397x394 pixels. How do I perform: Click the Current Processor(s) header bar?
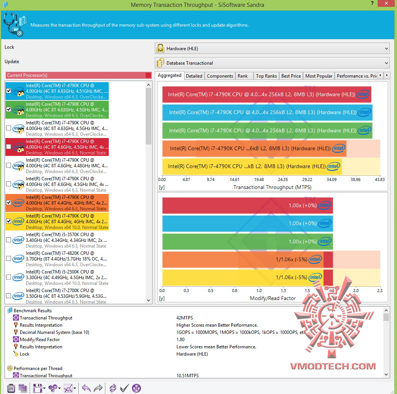point(78,75)
